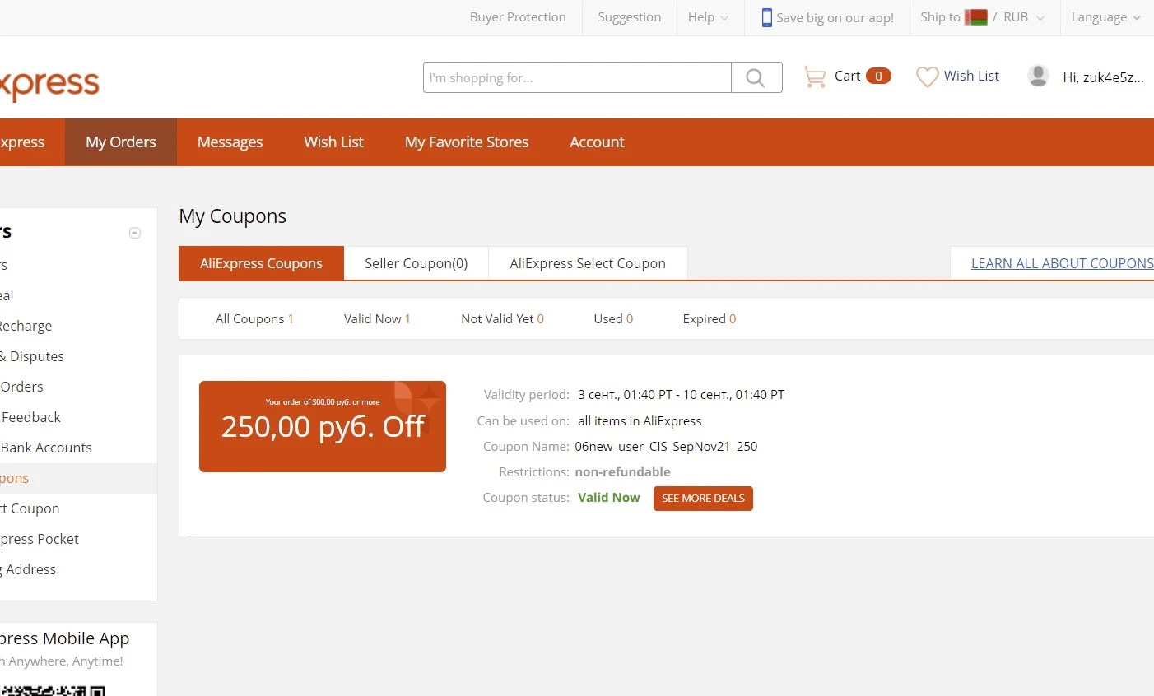Open the RUB currency dropdown
The width and height of the screenshot is (1154, 696).
[1023, 17]
